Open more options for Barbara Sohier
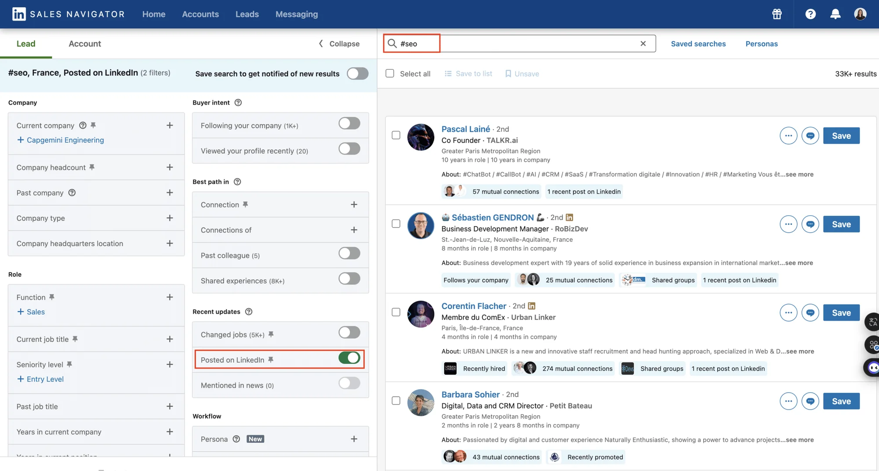This screenshot has width=879, height=471. 788,401
